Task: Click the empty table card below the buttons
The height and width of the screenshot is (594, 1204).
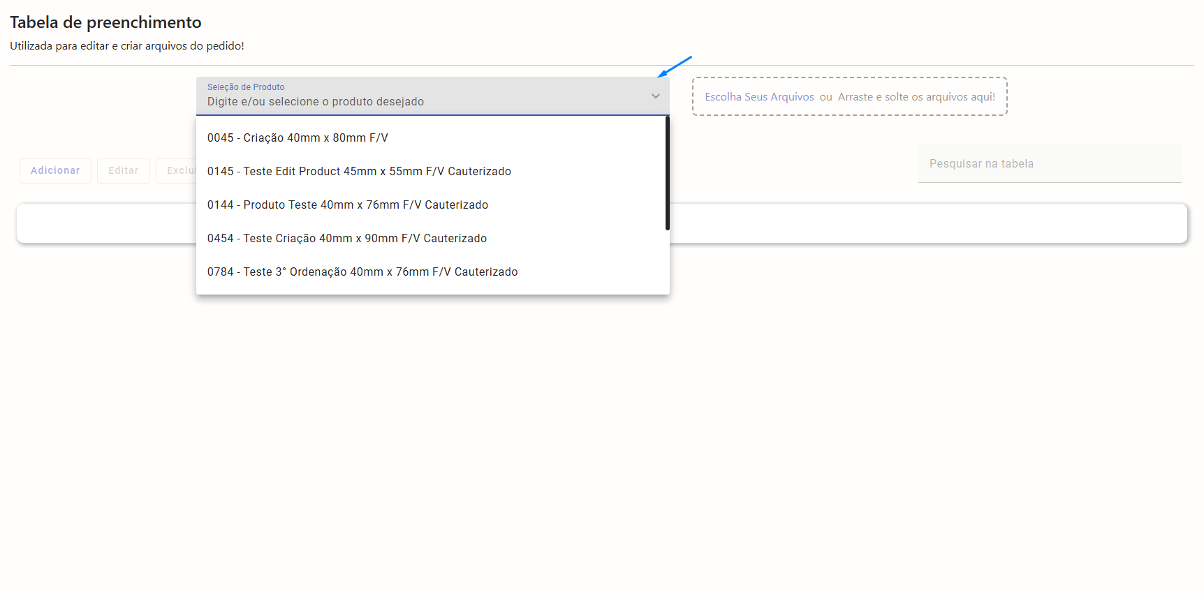Action: pos(908,223)
